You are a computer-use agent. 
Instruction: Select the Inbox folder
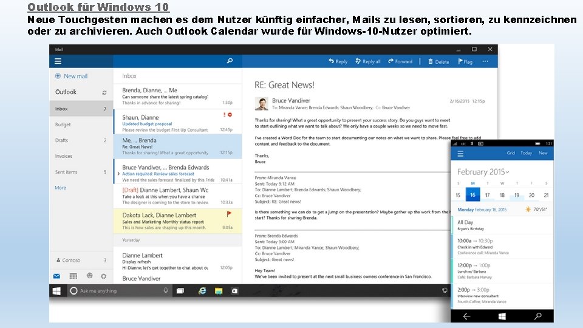point(81,109)
